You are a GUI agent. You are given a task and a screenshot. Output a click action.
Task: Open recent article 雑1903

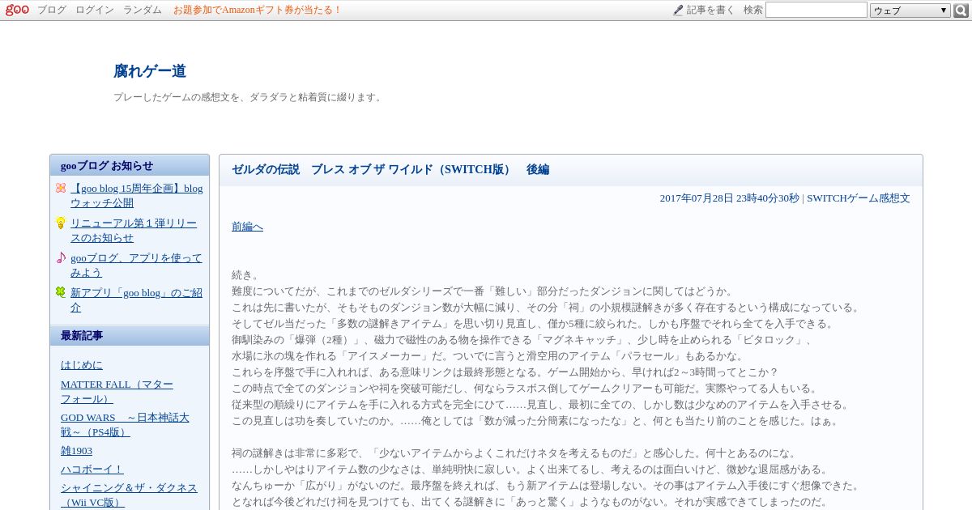click(x=76, y=450)
